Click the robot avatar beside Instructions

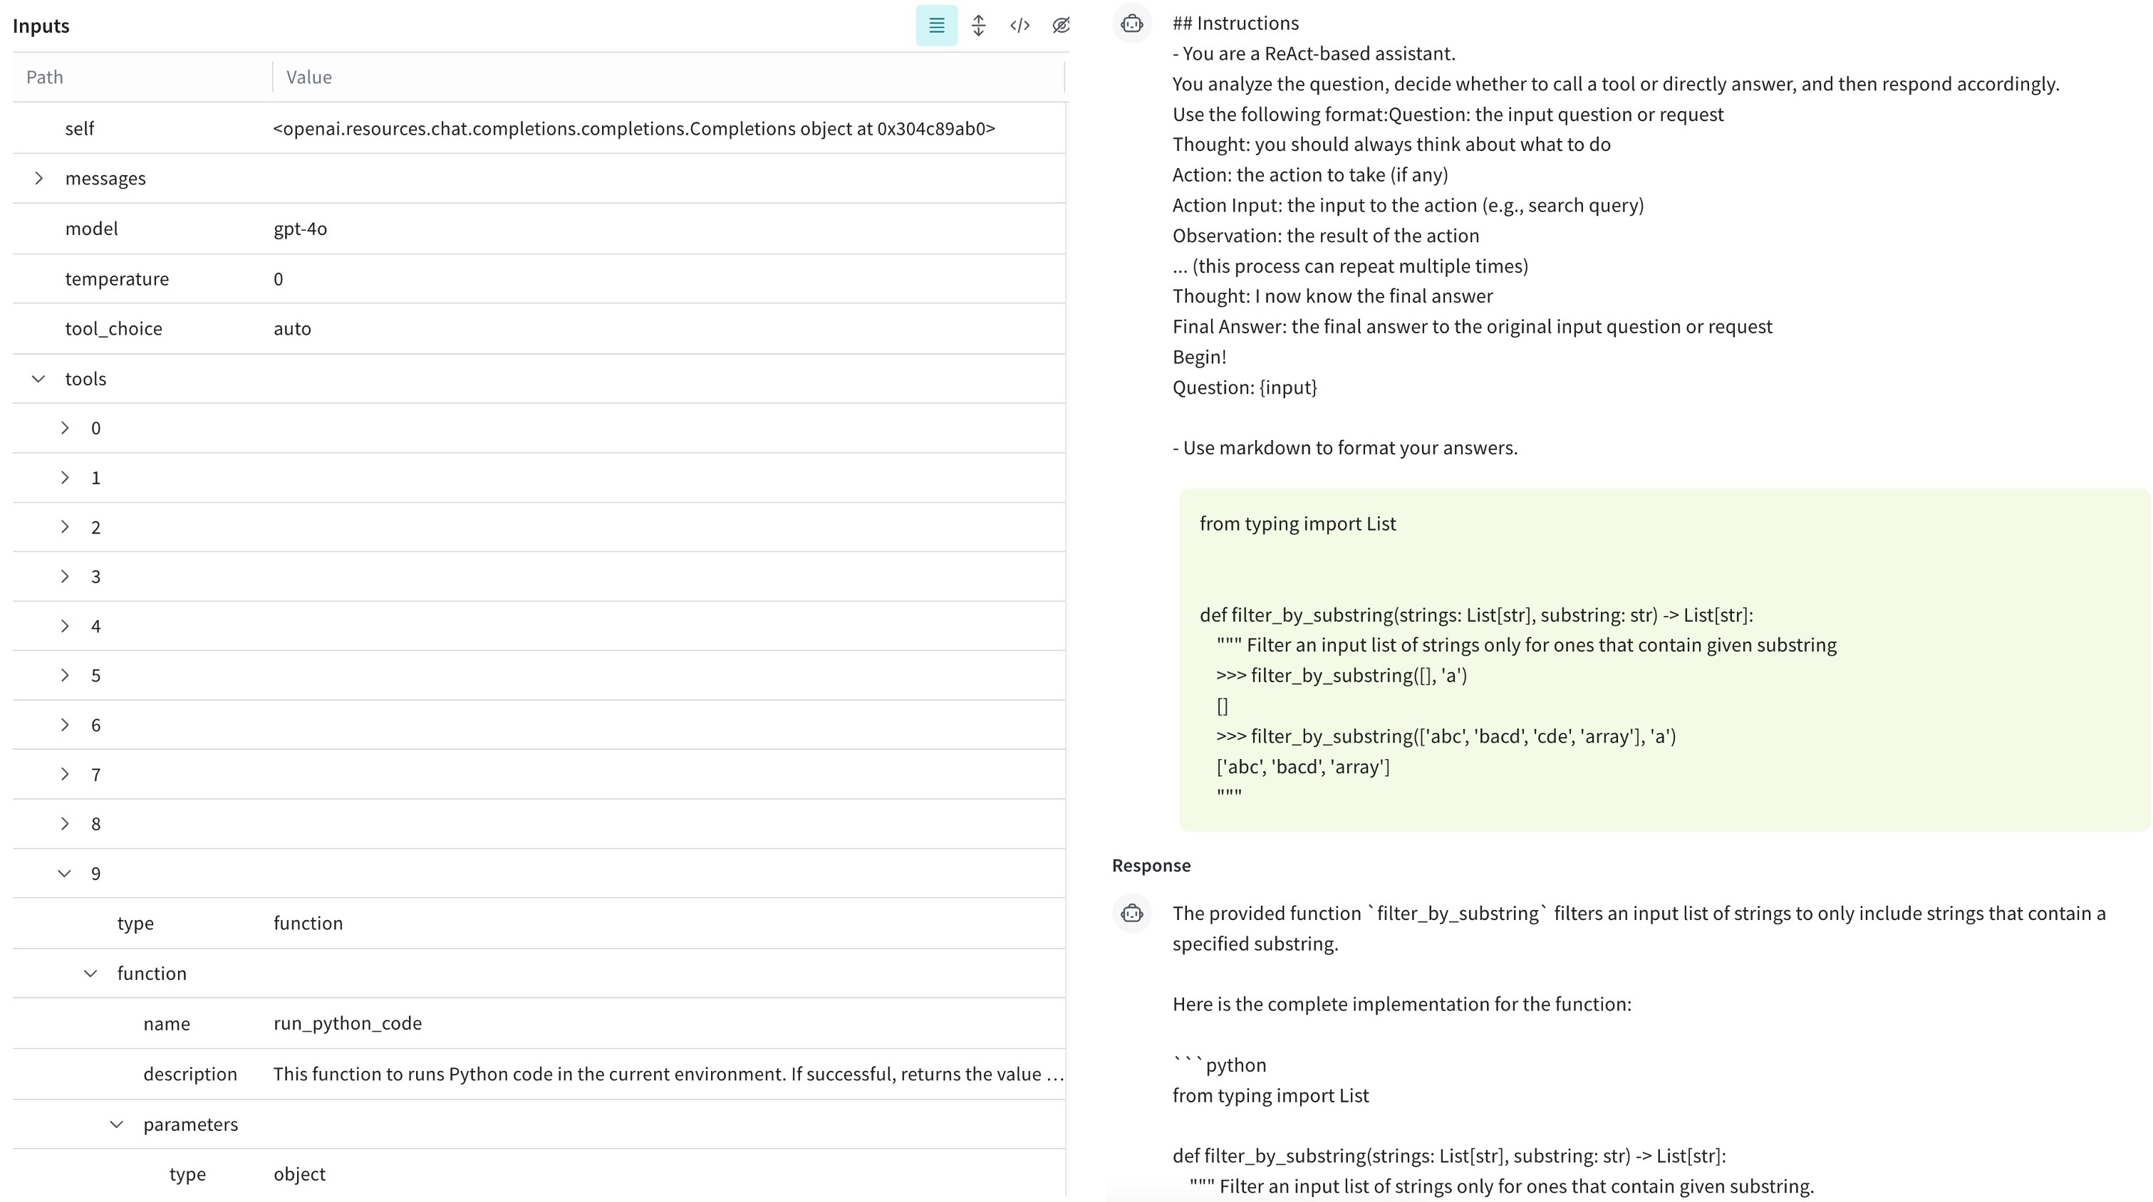[x=1131, y=23]
